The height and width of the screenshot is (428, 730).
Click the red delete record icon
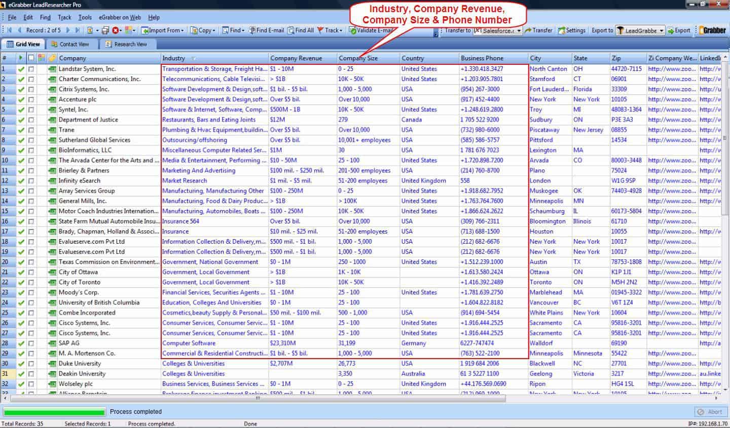coord(116,30)
